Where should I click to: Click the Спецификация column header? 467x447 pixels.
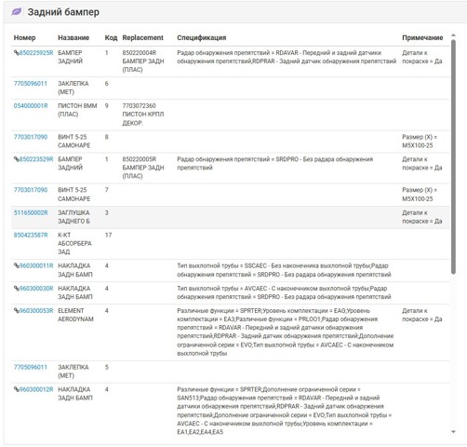coord(202,38)
